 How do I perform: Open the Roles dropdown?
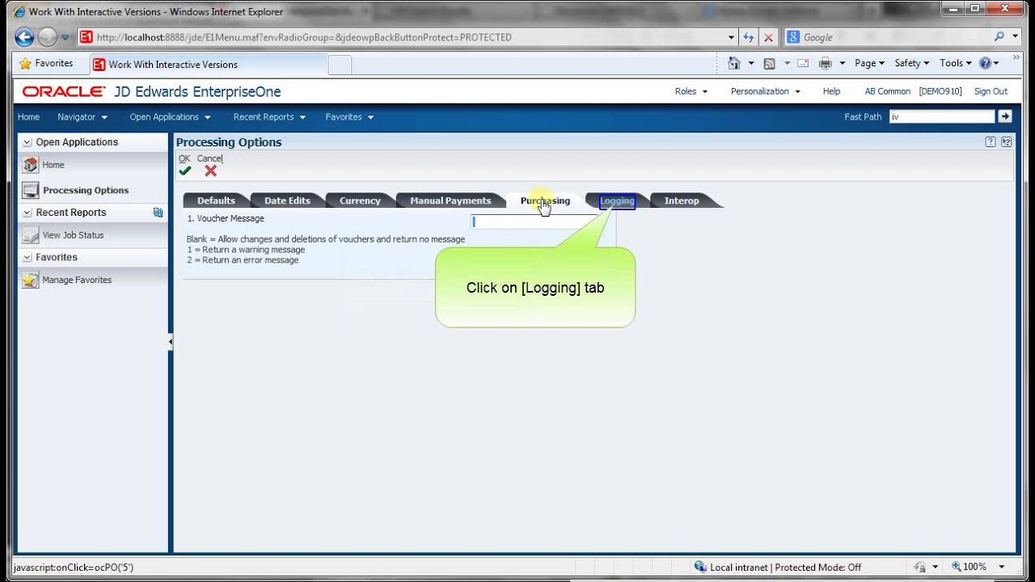tap(691, 91)
